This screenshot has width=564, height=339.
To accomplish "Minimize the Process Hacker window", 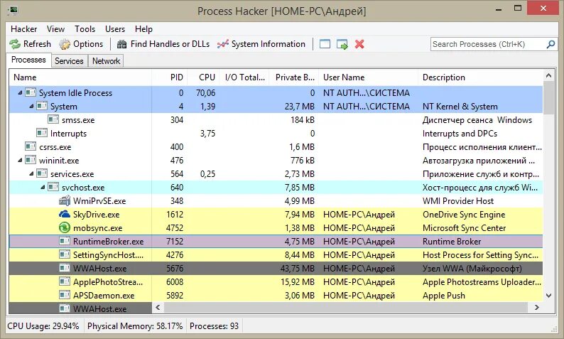I will pyautogui.click(x=498, y=9).
